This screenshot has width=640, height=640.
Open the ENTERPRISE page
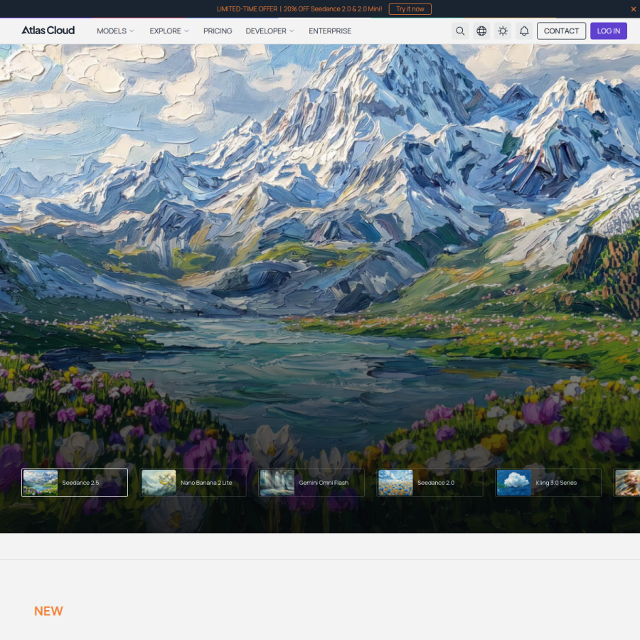click(x=330, y=31)
